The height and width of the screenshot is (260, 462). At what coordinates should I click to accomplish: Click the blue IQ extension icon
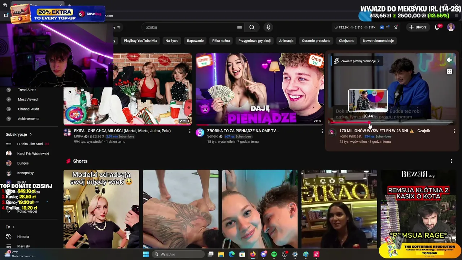pyautogui.click(x=382, y=27)
